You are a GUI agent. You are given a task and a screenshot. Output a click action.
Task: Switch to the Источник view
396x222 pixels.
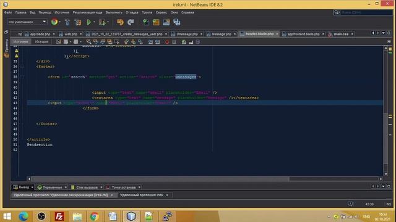(x=20, y=42)
